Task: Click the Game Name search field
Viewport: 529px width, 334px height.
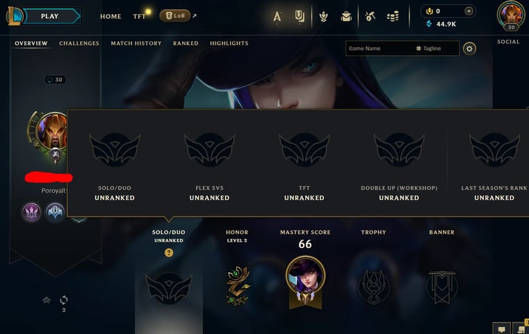Action: [380, 49]
